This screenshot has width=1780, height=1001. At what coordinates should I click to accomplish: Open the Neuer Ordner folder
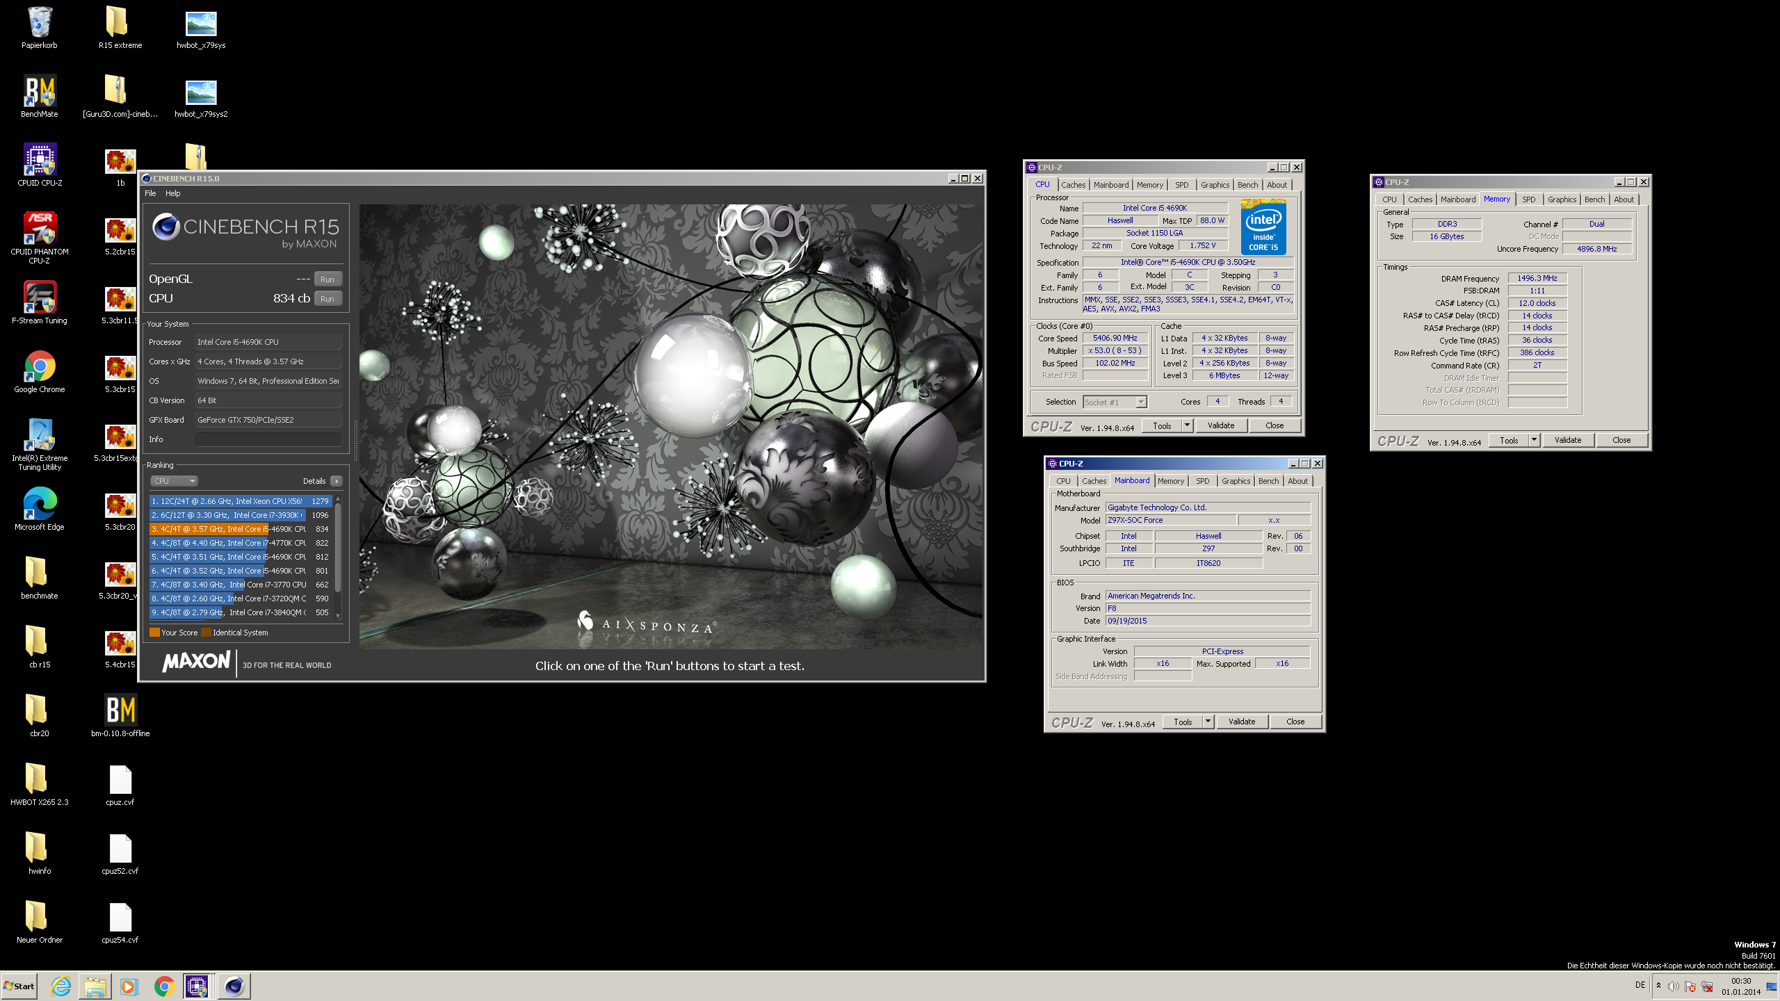point(40,922)
